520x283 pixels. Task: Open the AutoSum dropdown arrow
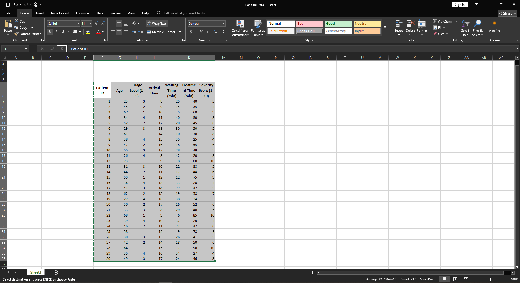pos(457,21)
